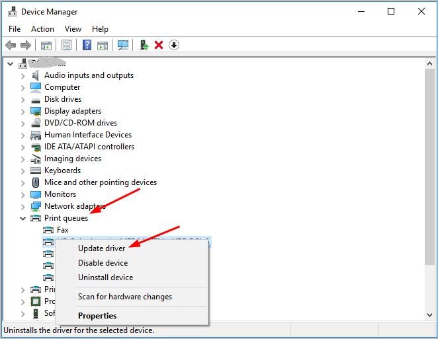Expand the Human Interface Devices node
This screenshot has width=438, height=339.
click(23, 135)
